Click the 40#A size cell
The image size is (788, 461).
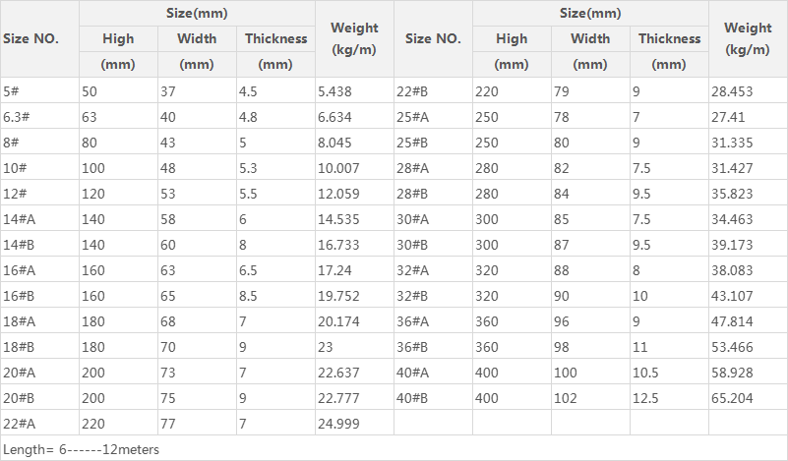coord(411,373)
